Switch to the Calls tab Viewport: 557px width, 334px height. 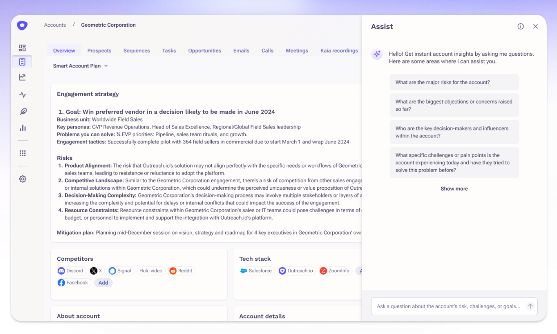click(x=268, y=50)
